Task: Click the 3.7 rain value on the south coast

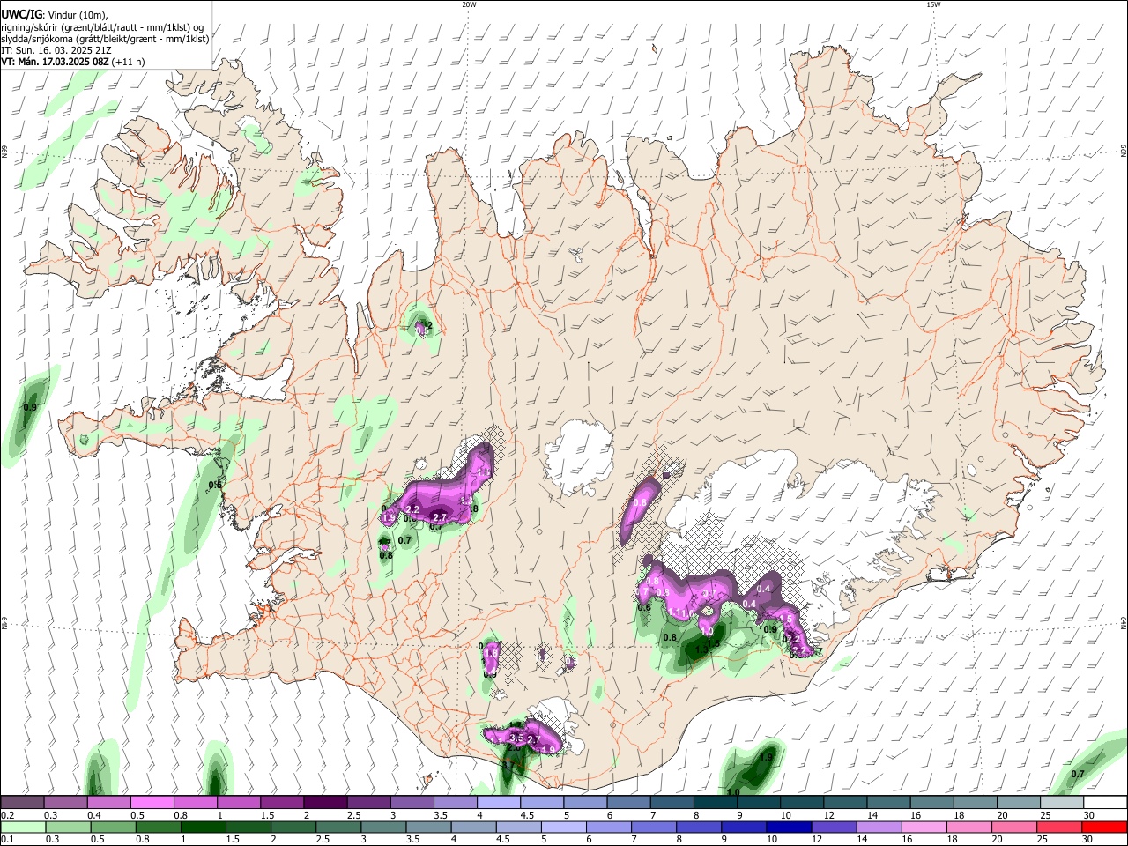Action: pos(509,765)
